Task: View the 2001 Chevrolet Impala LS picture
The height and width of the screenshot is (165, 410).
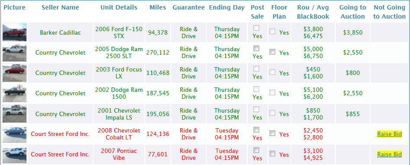Action: click(x=15, y=113)
